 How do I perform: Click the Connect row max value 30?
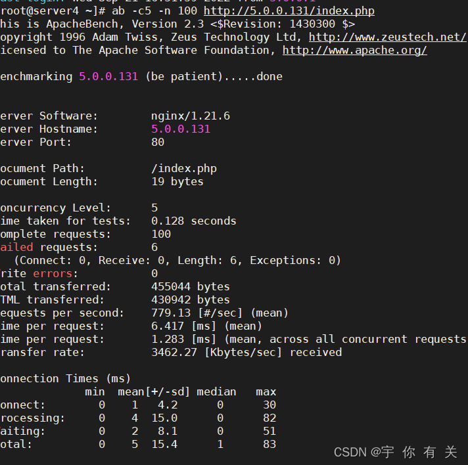pyautogui.click(x=269, y=405)
